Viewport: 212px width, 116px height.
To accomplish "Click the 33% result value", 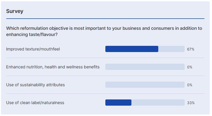I will (x=191, y=103).
